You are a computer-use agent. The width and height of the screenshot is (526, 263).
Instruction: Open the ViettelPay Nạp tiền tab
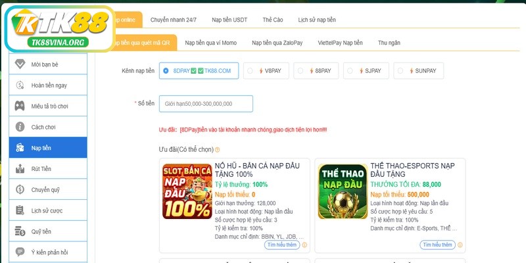click(x=340, y=43)
